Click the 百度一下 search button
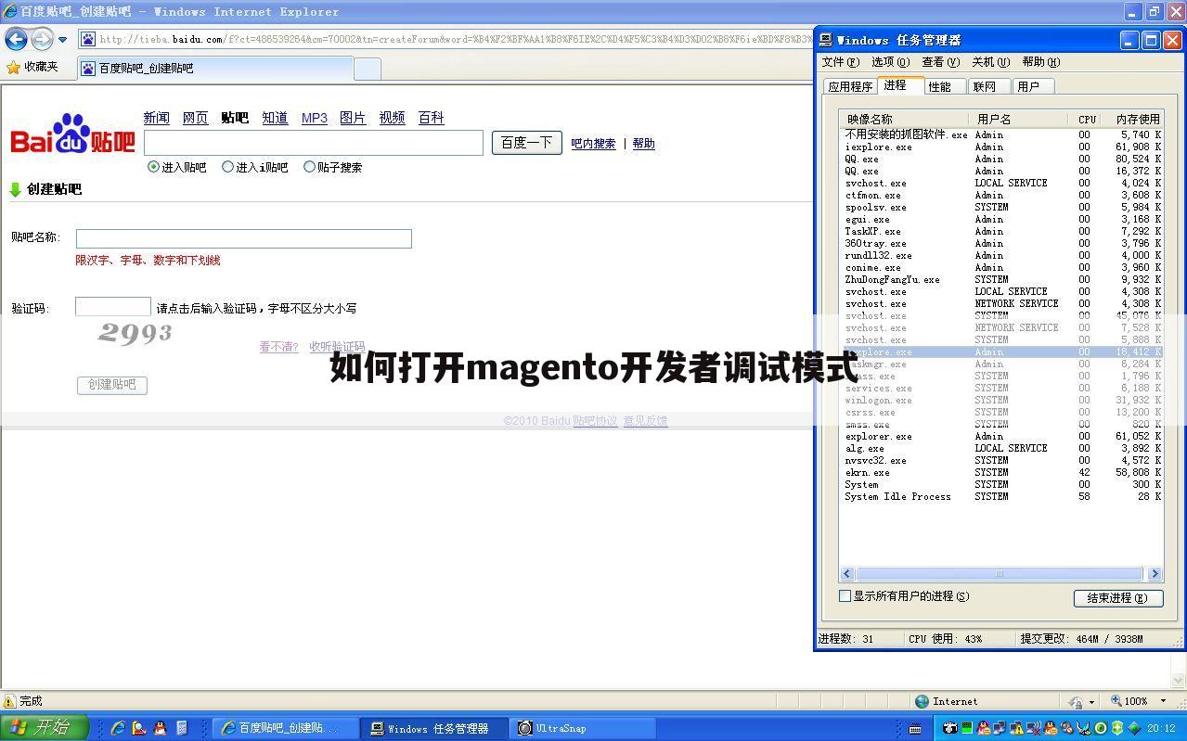The height and width of the screenshot is (741, 1187). (x=526, y=143)
